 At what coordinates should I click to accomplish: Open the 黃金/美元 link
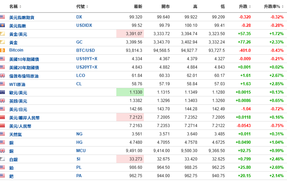[x=18, y=34]
